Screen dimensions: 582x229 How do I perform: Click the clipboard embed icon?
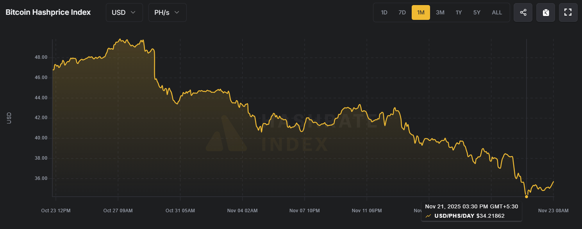click(546, 12)
